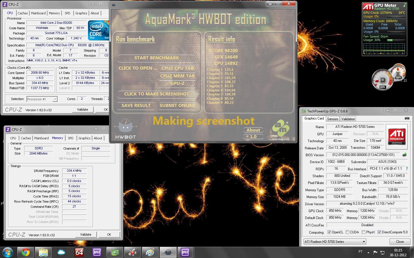
Task: Click the GPU-Z camera screenshot icon
Action: (407, 118)
